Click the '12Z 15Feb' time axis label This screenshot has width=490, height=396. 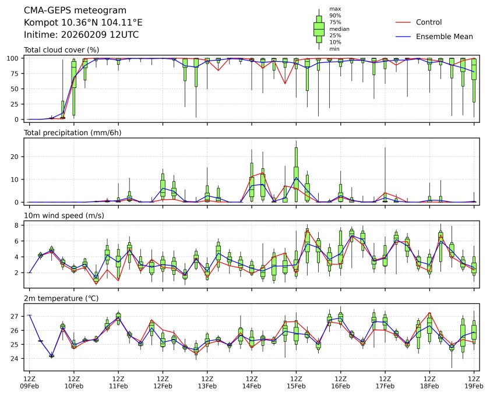point(296,381)
